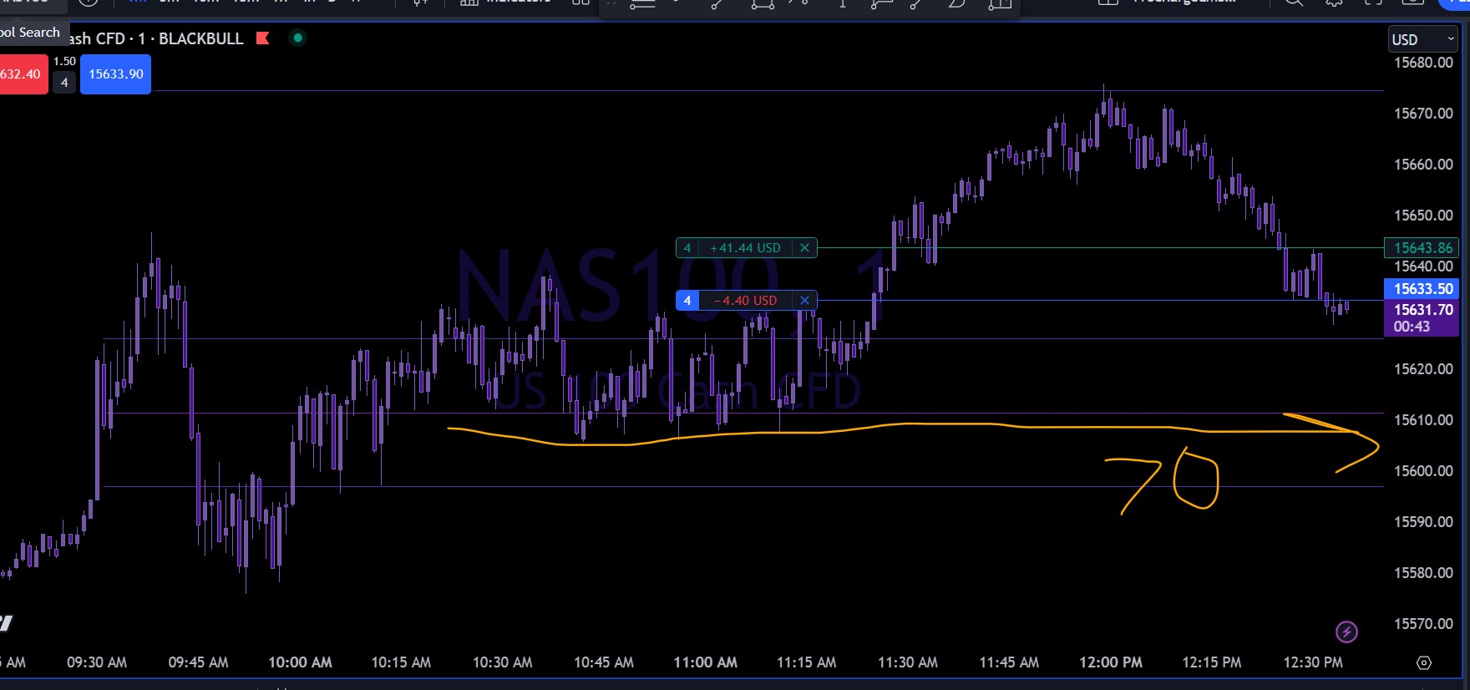The width and height of the screenshot is (1470, 690).
Task: Click the 15633.50 entry price tag
Action: [1422, 289]
